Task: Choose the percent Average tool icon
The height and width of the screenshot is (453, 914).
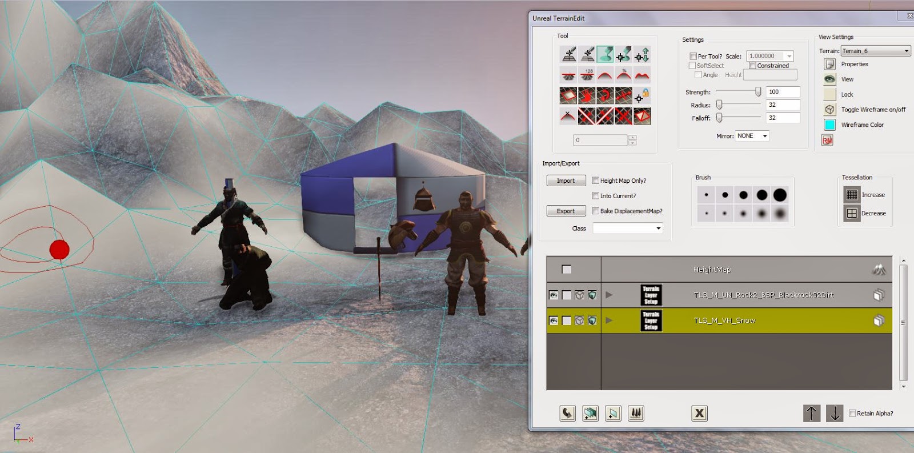Action: [x=623, y=75]
